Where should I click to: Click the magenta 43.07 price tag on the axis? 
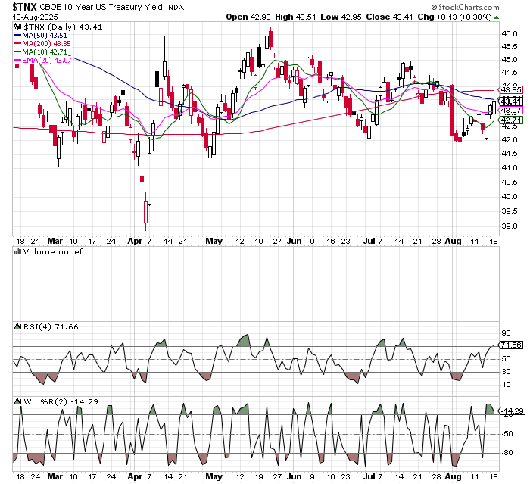(511, 111)
